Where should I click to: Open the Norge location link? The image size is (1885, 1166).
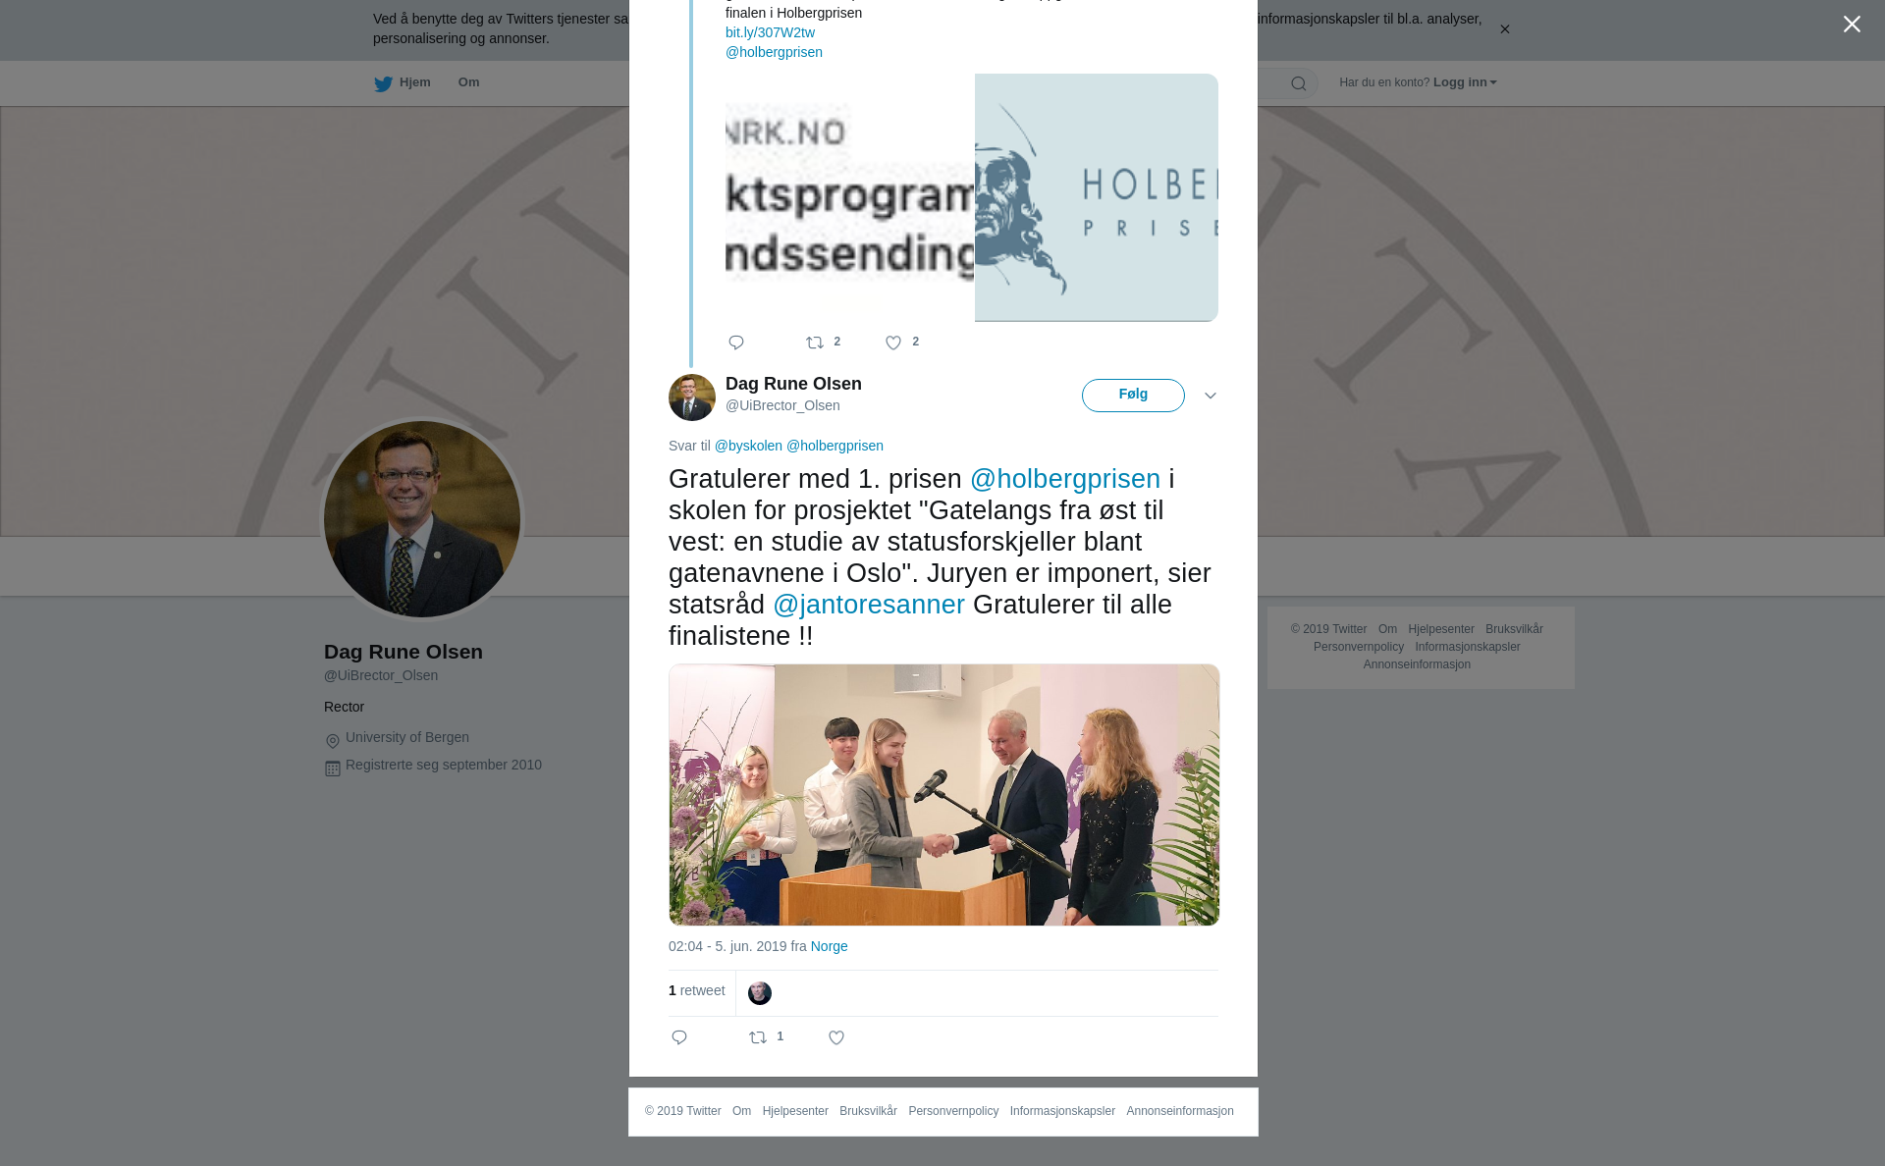(830, 946)
